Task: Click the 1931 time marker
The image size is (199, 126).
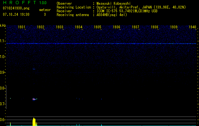Action: coord(22,27)
